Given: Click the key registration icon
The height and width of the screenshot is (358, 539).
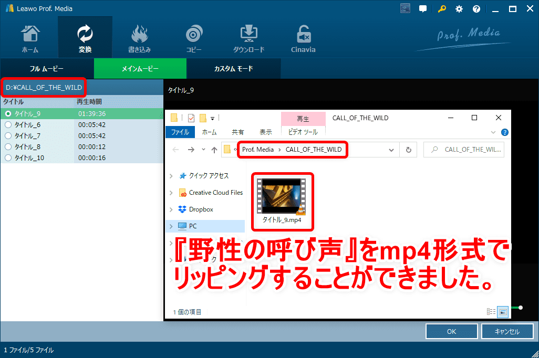Looking at the screenshot, I should pyautogui.click(x=442, y=8).
